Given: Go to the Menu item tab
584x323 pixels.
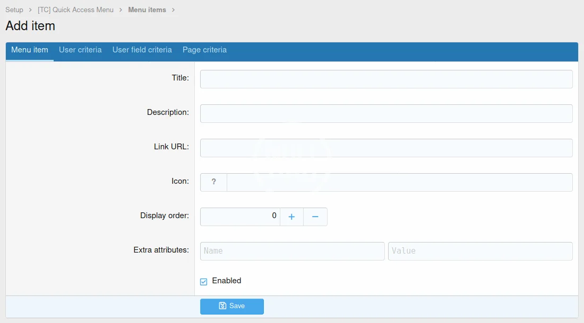Looking at the screenshot, I should coord(30,50).
